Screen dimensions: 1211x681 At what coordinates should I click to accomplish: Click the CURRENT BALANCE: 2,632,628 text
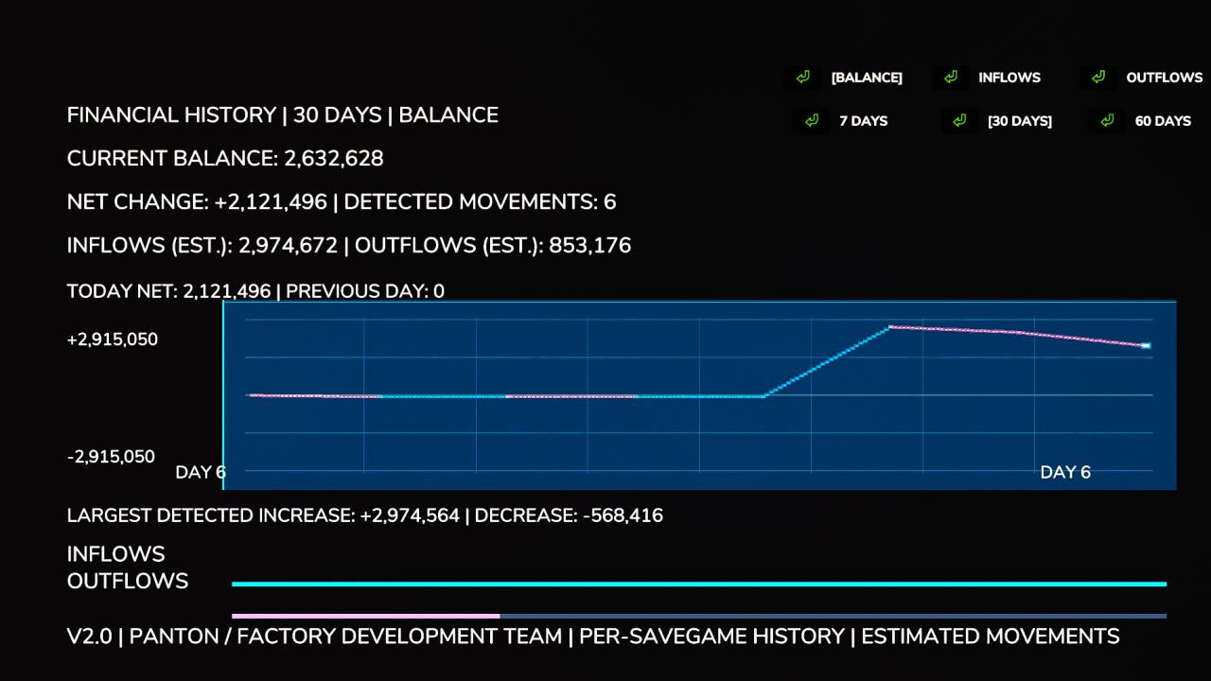225,159
